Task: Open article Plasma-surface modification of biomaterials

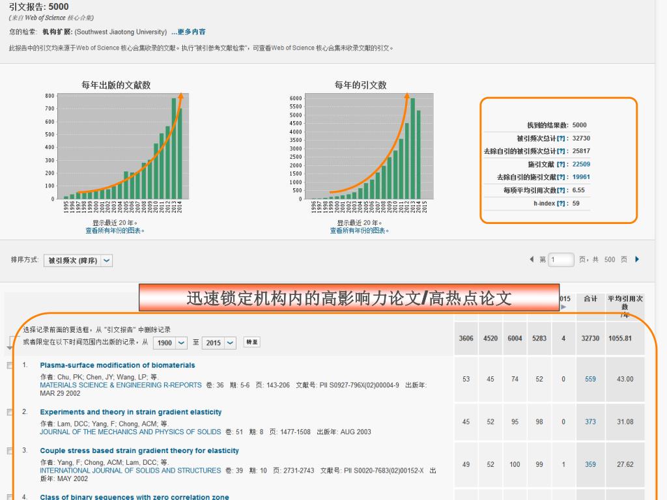Action: pyautogui.click(x=117, y=365)
